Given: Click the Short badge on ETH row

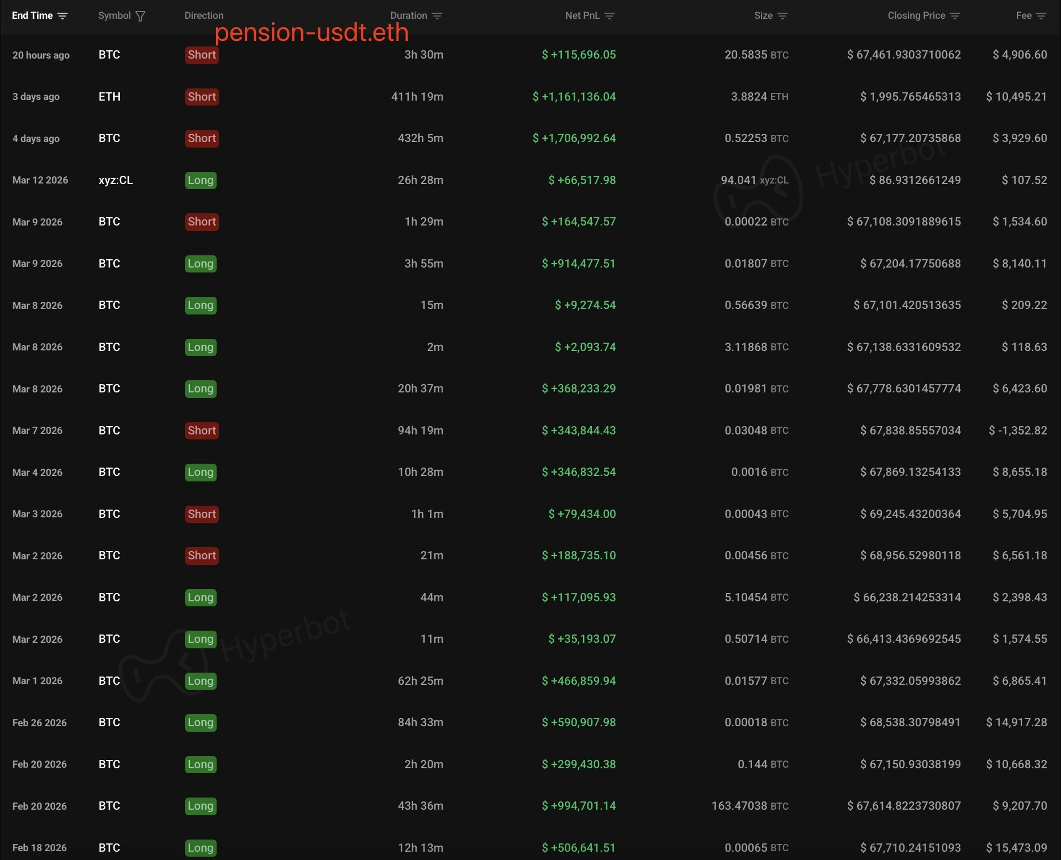Looking at the screenshot, I should pos(202,97).
